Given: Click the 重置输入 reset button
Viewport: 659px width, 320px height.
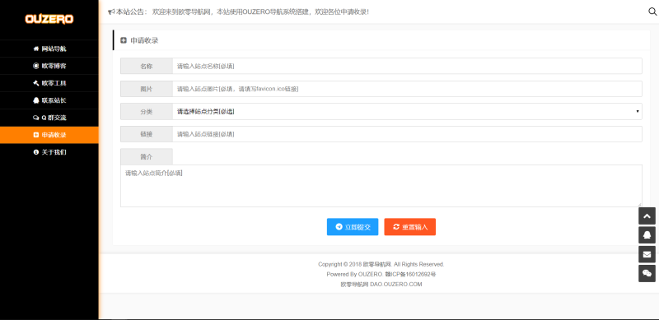Looking at the screenshot, I should point(409,227).
